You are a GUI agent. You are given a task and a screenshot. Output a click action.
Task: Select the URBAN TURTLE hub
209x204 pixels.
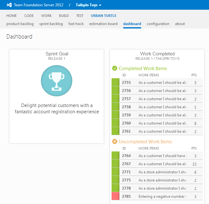click(103, 16)
